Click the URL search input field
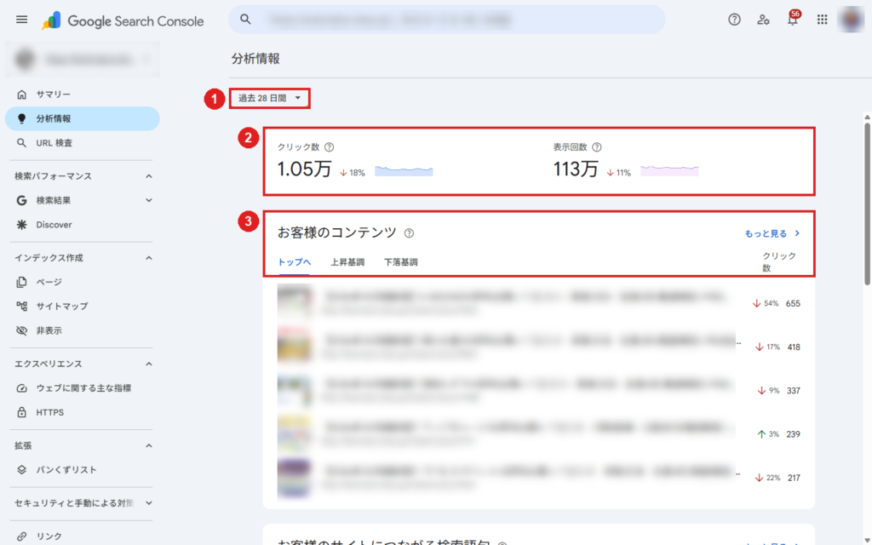The height and width of the screenshot is (545, 872). (x=446, y=20)
